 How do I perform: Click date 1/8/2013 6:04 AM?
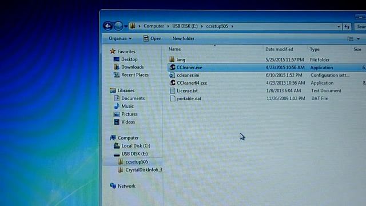pyautogui.click(x=284, y=90)
